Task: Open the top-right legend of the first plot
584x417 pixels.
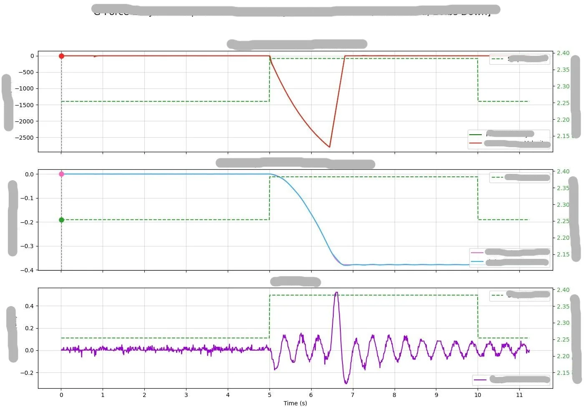Action: [519, 58]
